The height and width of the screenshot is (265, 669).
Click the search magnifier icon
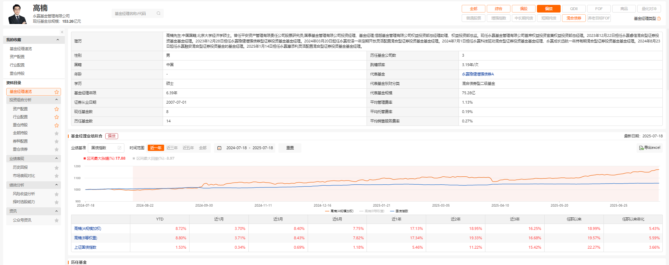159,14
